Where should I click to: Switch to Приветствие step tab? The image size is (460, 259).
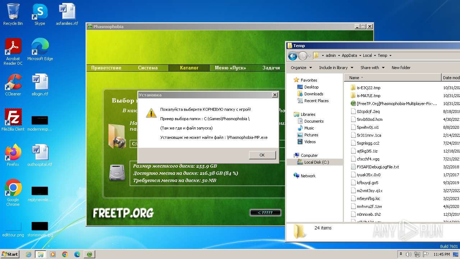tap(106, 68)
